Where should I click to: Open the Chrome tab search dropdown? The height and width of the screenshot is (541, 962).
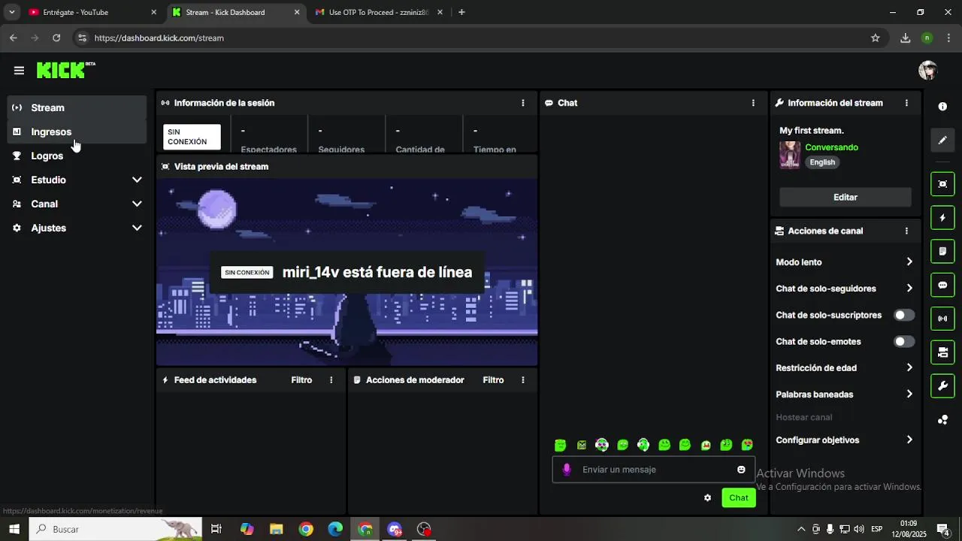pyautogui.click(x=12, y=12)
